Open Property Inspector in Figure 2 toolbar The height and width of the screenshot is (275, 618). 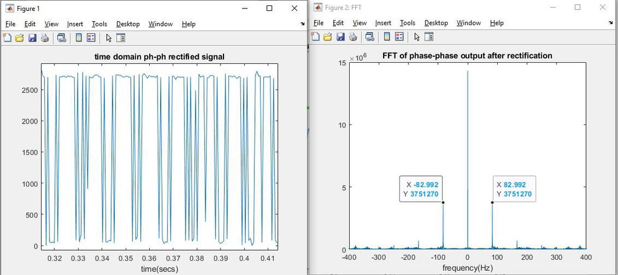click(429, 37)
